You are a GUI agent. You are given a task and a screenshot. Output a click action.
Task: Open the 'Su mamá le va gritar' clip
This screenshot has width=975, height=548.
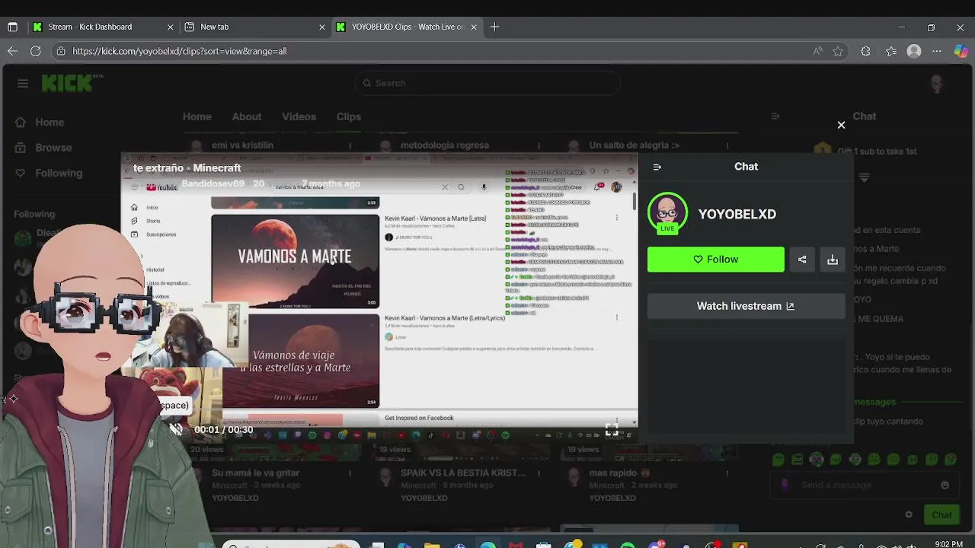(255, 473)
